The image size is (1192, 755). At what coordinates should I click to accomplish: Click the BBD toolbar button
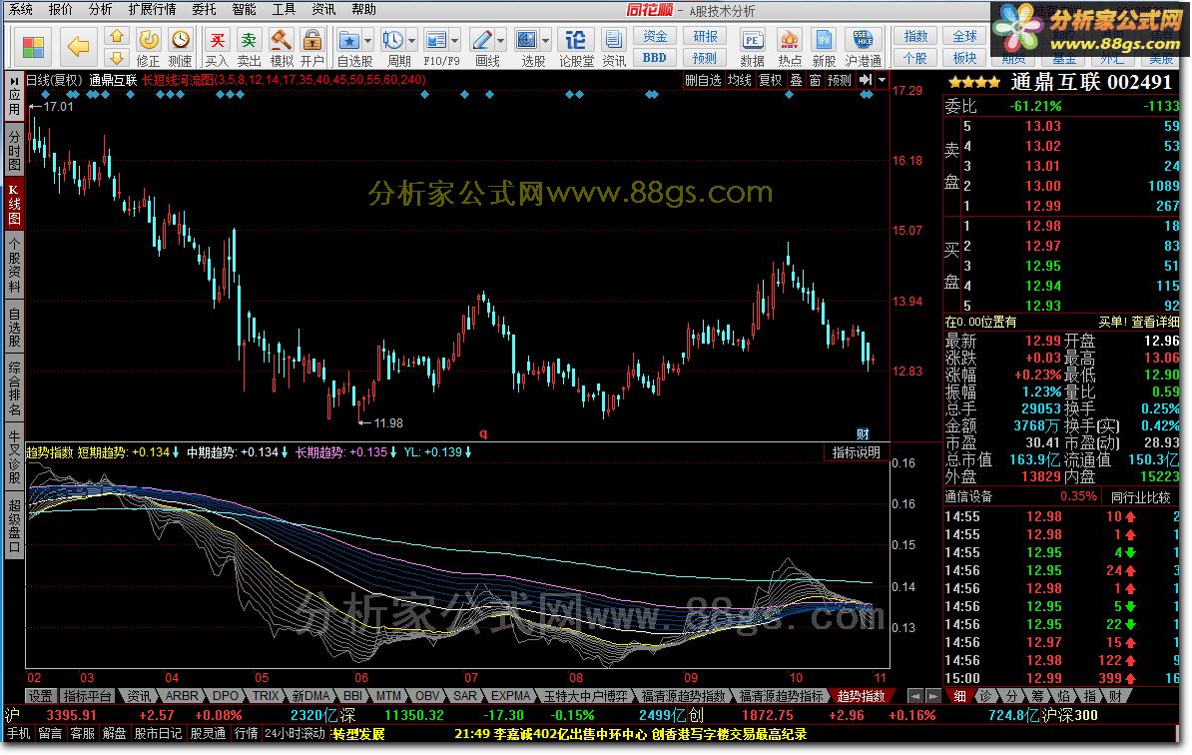pyautogui.click(x=655, y=58)
